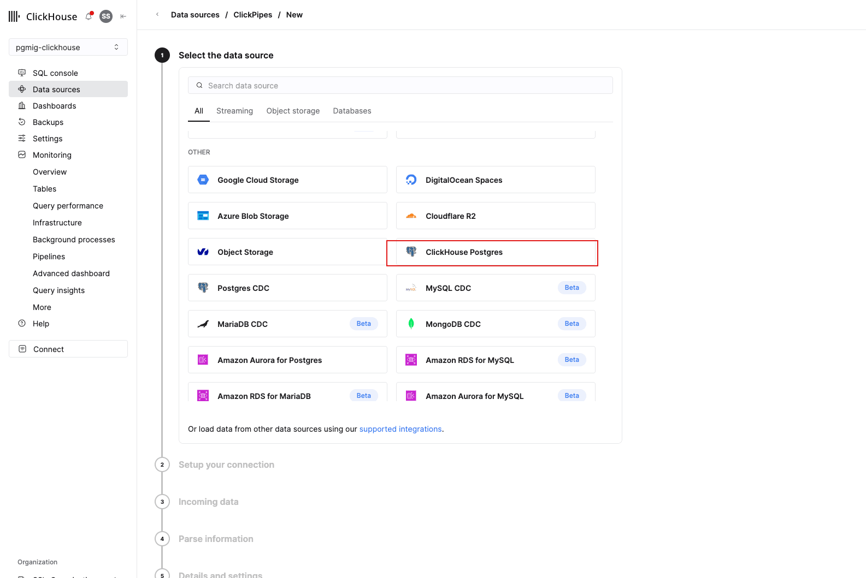The height and width of the screenshot is (578, 866).
Task: Click the MariaDB CDC seal icon
Action: click(x=203, y=324)
